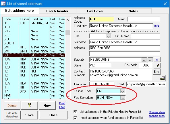Toggle List addressee in Private Health Funds list
The height and width of the screenshot is (124, 170).
[x=75, y=112]
